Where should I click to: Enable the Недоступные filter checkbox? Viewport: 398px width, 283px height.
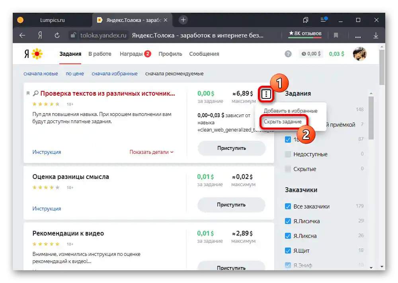[288, 154]
